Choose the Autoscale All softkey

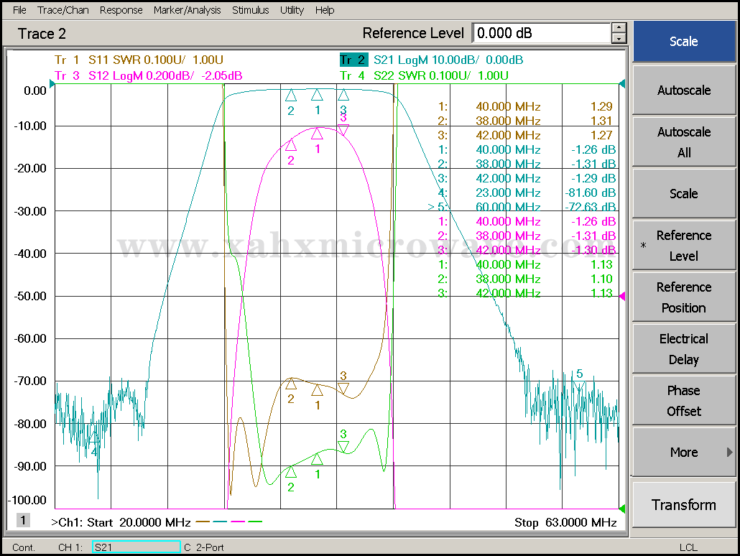click(x=684, y=142)
